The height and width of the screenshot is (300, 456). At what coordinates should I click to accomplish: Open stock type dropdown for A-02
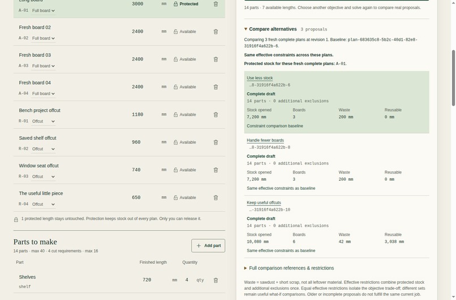point(44,38)
